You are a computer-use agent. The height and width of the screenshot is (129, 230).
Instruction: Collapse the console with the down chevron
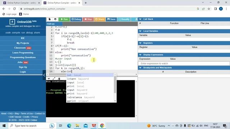[x=49, y=78]
